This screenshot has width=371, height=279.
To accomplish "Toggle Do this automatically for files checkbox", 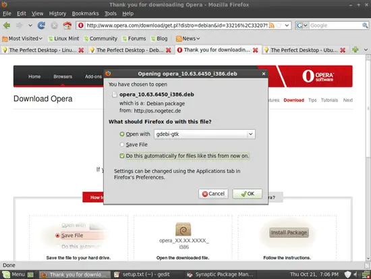I will pos(122,156).
